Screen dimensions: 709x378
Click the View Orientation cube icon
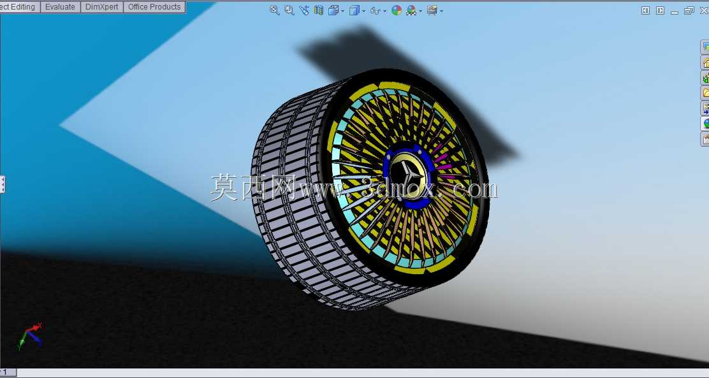click(333, 10)
